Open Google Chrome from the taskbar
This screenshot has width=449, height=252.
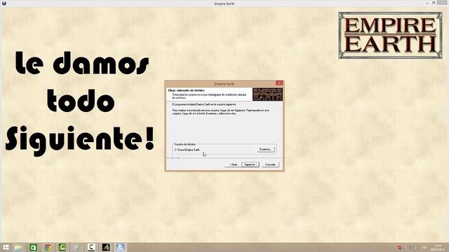[x=48, y=247]
